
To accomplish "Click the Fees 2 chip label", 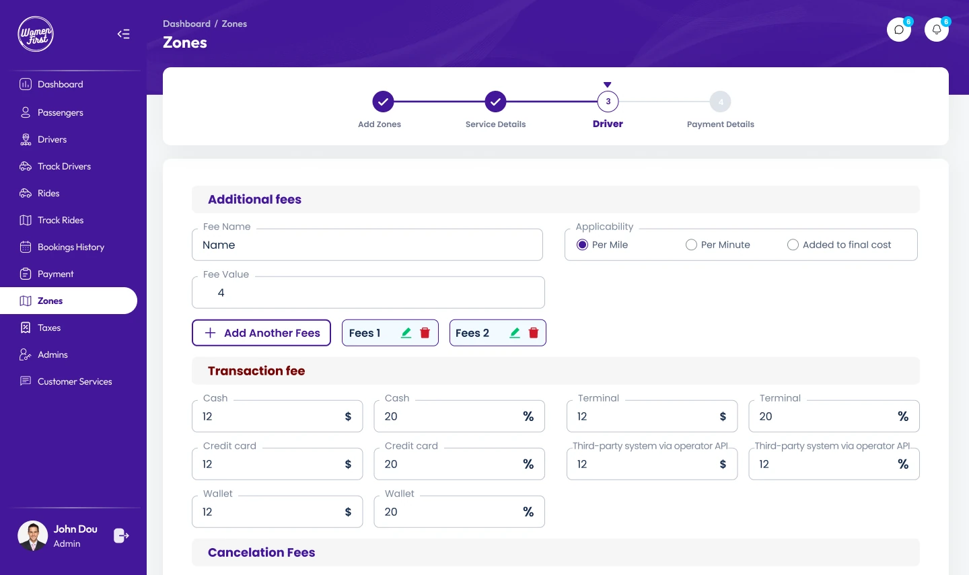I will tap(472, 333).
